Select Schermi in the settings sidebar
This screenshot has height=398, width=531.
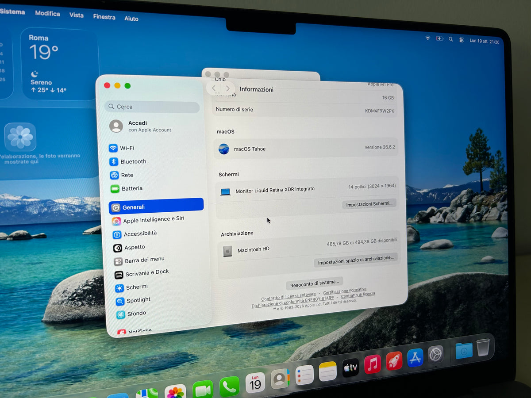pyautogui.click(x=131, y=287)
